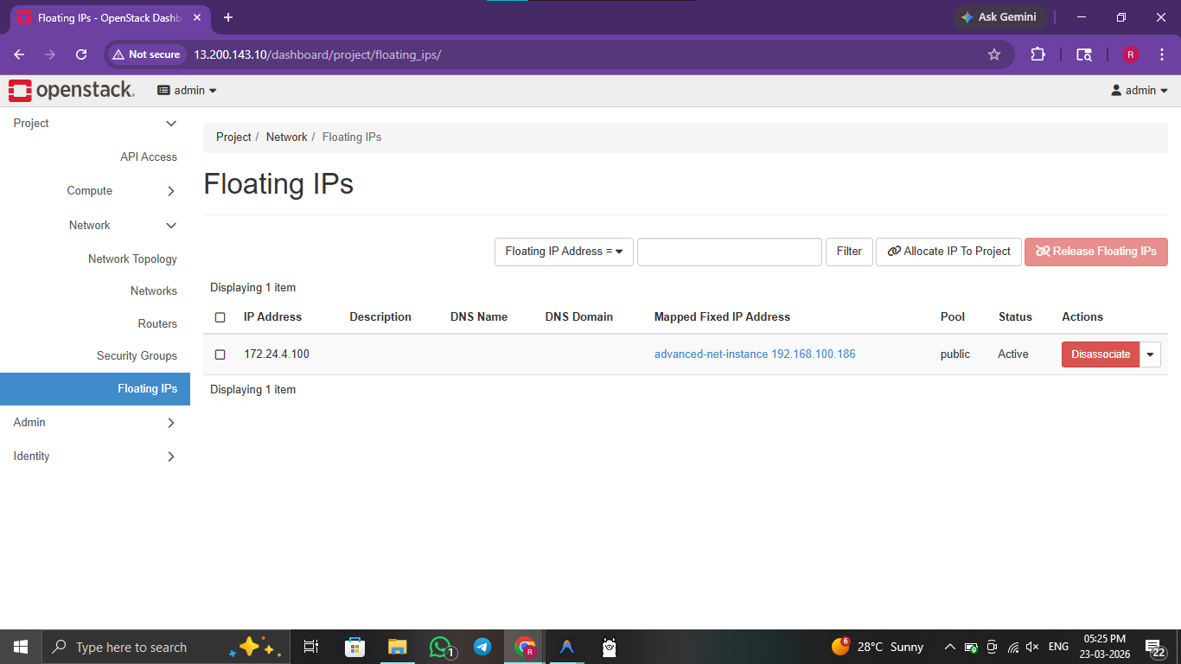Go back using browser back arrow
The height and width of the screenshot is (664, 1181).
[19, 54]
